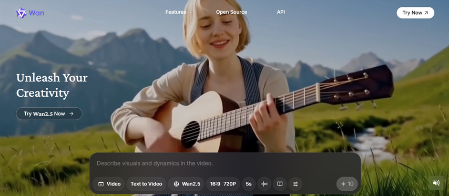
Task: Open the prompt guide book icon
Action: coord(280,184)
